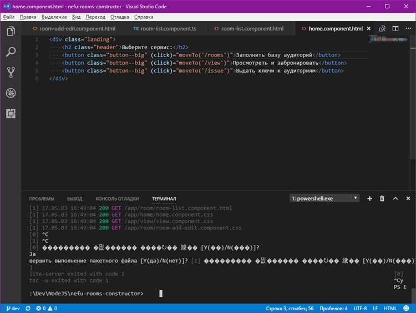Open the Выделение menu
Screen dimensions: 416x313
coord(54,17)
